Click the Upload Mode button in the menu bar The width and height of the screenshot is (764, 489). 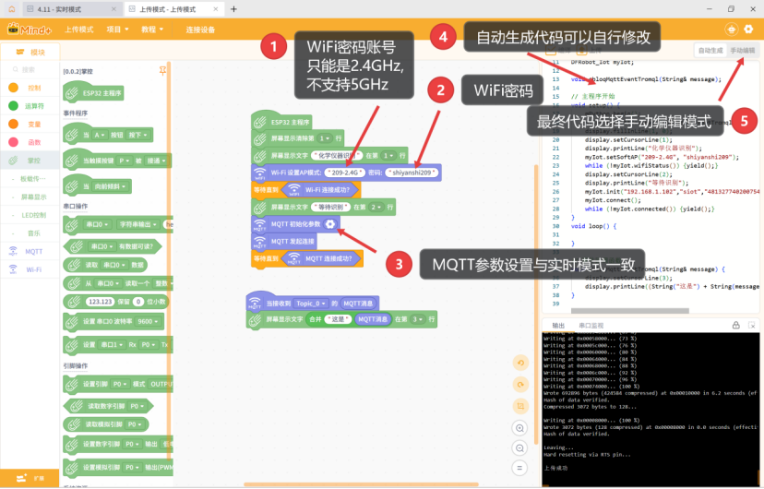78,30
